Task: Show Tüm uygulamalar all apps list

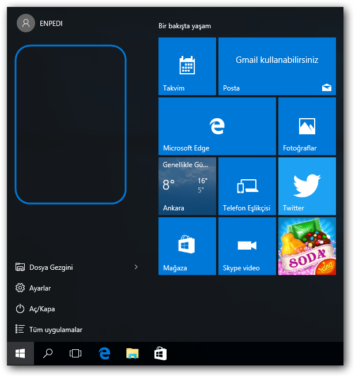Action: (49, 329)
